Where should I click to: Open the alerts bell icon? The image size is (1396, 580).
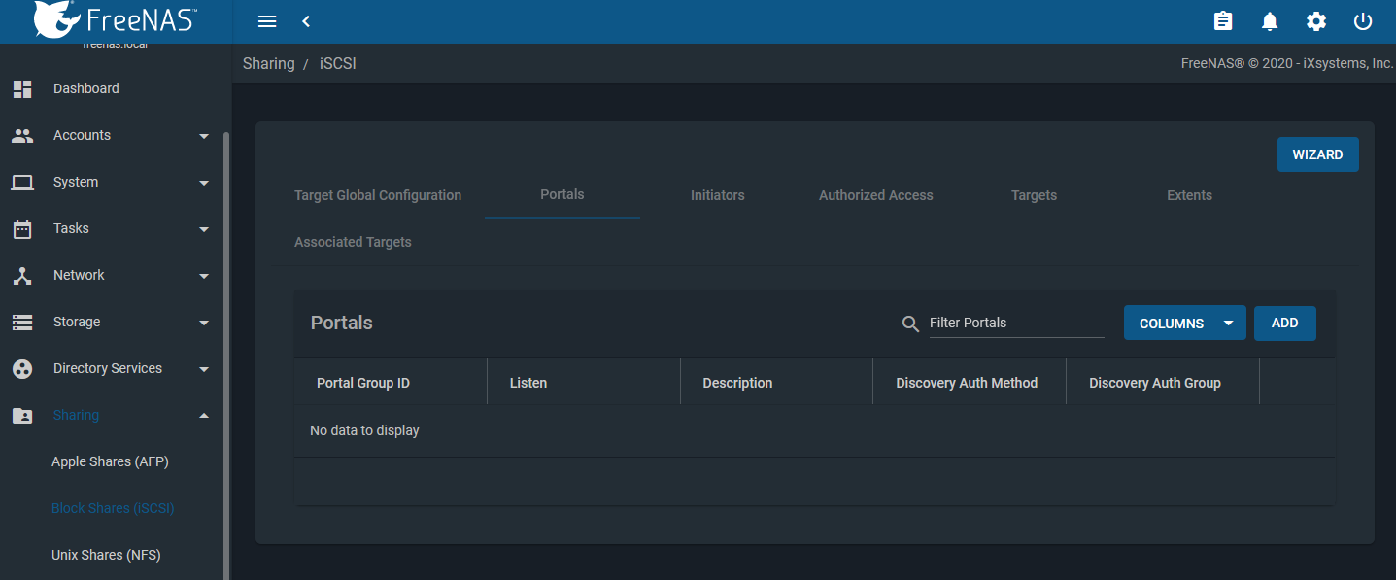1270,21
